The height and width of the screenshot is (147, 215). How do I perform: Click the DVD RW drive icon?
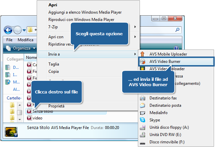(x=143, y=135)
